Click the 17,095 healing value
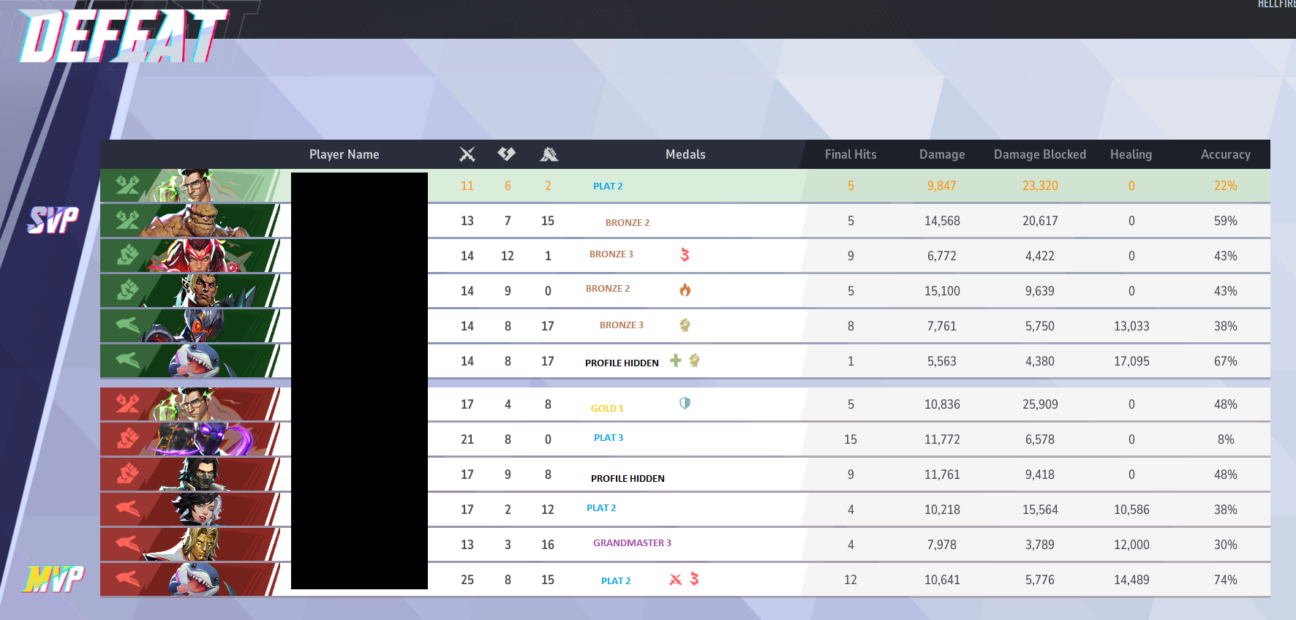1296x620 pixels. (x=1131, y=361)
